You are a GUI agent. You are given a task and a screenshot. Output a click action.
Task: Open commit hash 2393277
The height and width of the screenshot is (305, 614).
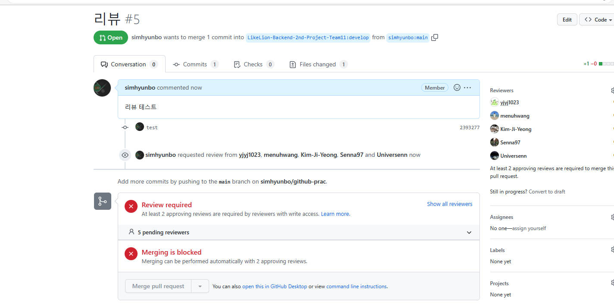pos(470,128)
